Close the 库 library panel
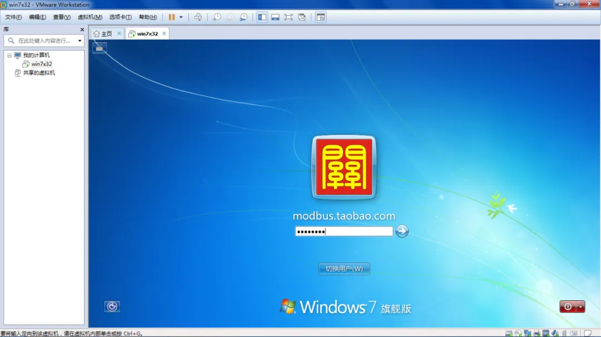This screenshot has width=601, height=337. tap(82, 29)
